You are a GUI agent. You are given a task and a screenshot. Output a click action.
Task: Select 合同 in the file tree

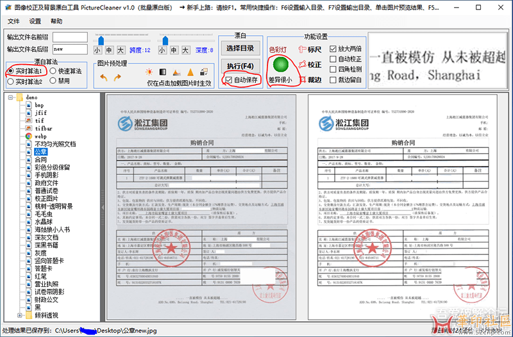[x=41, y=160]
